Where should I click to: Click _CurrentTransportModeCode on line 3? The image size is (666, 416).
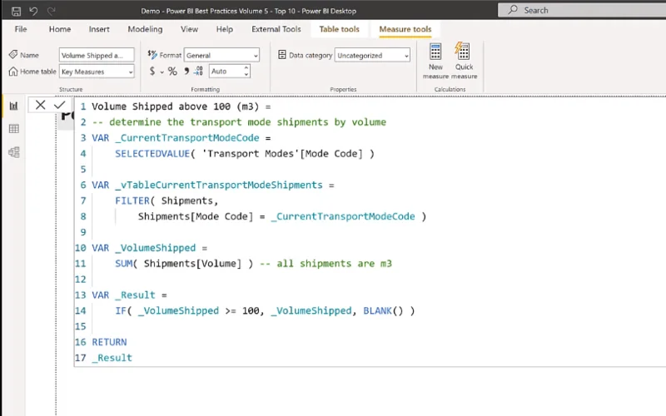coord(186,137)
